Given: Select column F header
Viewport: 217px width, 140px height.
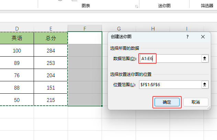Looking at the screenshot, I should 85,28.
